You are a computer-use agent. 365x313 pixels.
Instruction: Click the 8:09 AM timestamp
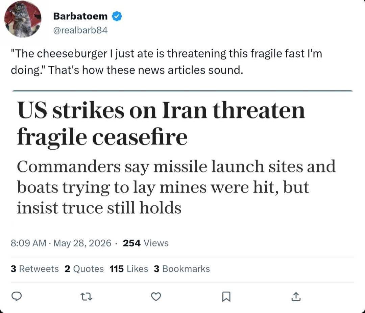[28, 243]
